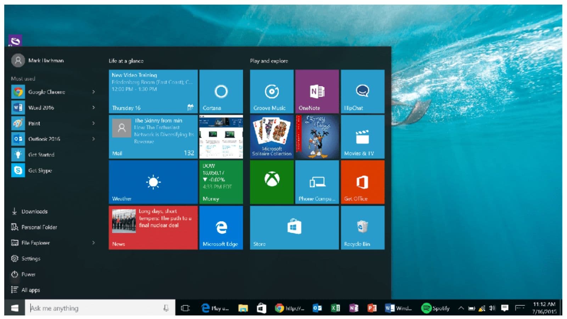
Task: Expand the File Explorer jump list arrow
Action: (x=94, y=243)
